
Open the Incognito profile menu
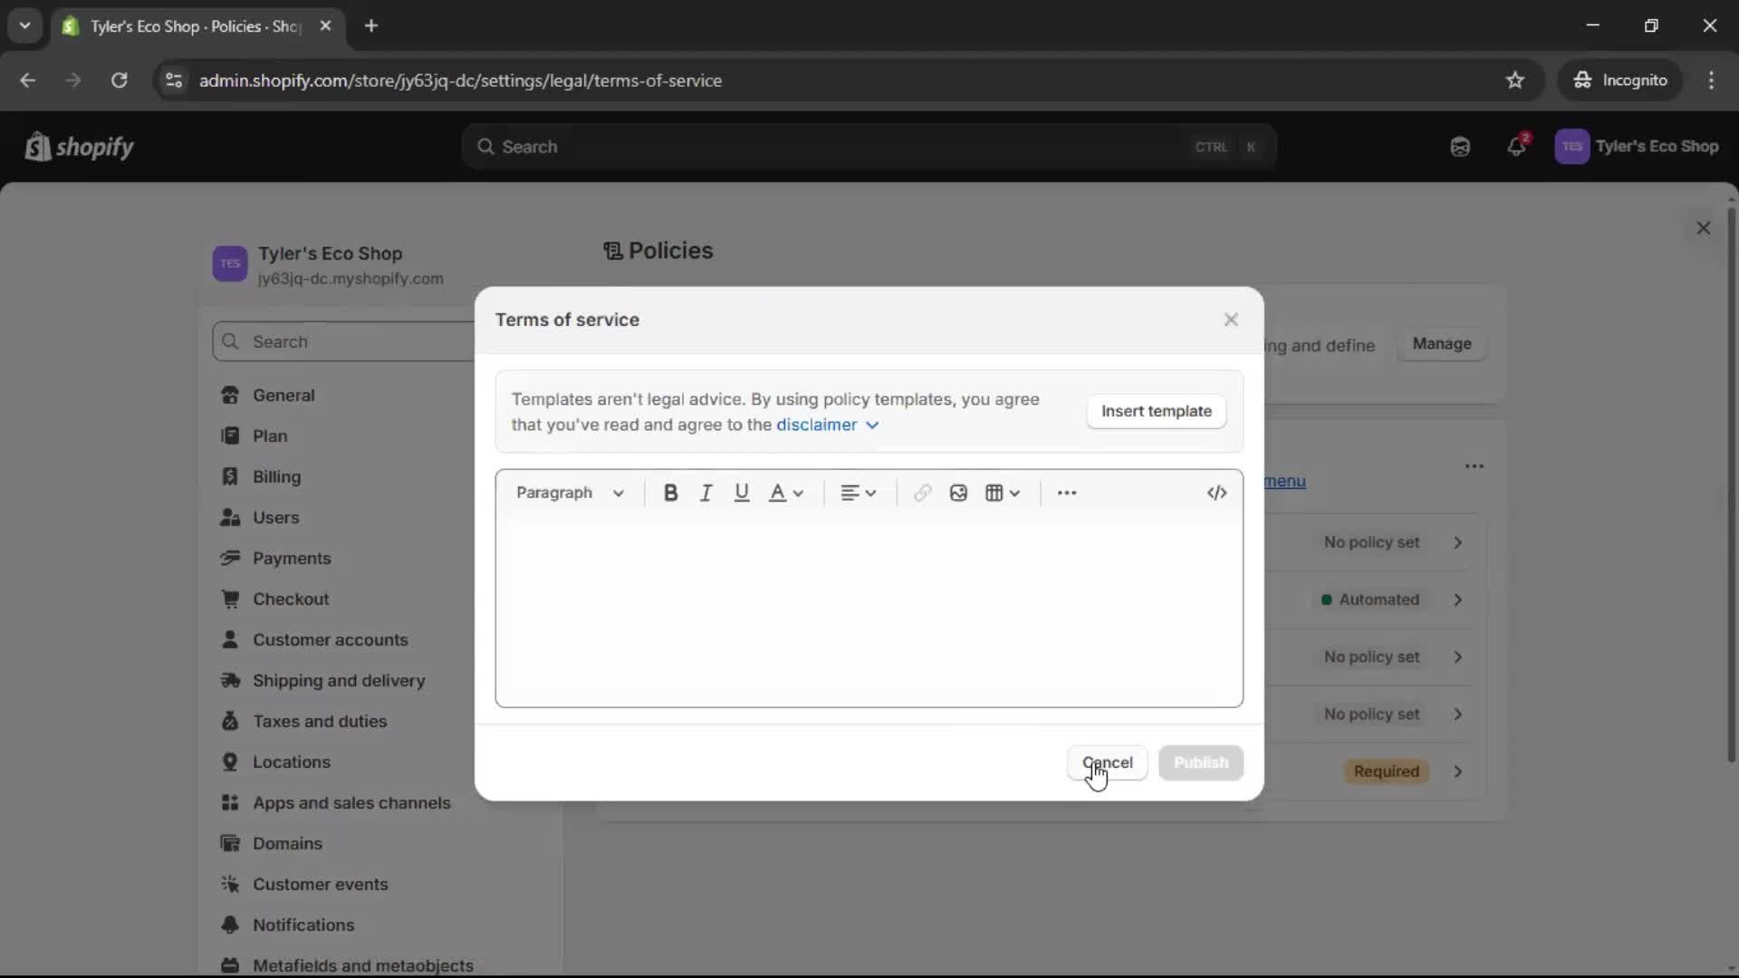pos(1621,80)
